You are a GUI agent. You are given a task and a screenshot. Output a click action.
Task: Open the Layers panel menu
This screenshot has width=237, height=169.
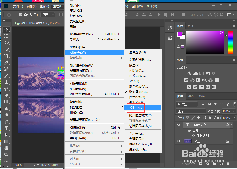[234, 96]
